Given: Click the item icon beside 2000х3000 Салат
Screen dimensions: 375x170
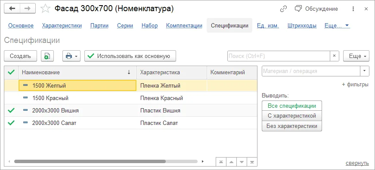Looking at the screenshot, I should [25, 122].
